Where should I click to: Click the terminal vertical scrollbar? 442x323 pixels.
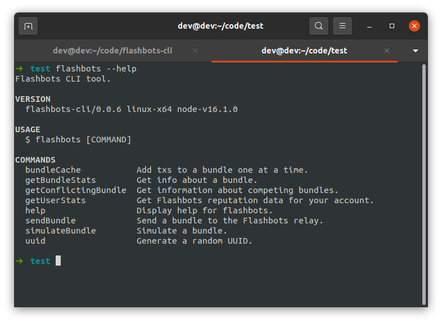(x=423, y=185)
